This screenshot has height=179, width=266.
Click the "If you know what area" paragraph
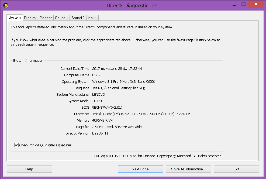[115, 42]
